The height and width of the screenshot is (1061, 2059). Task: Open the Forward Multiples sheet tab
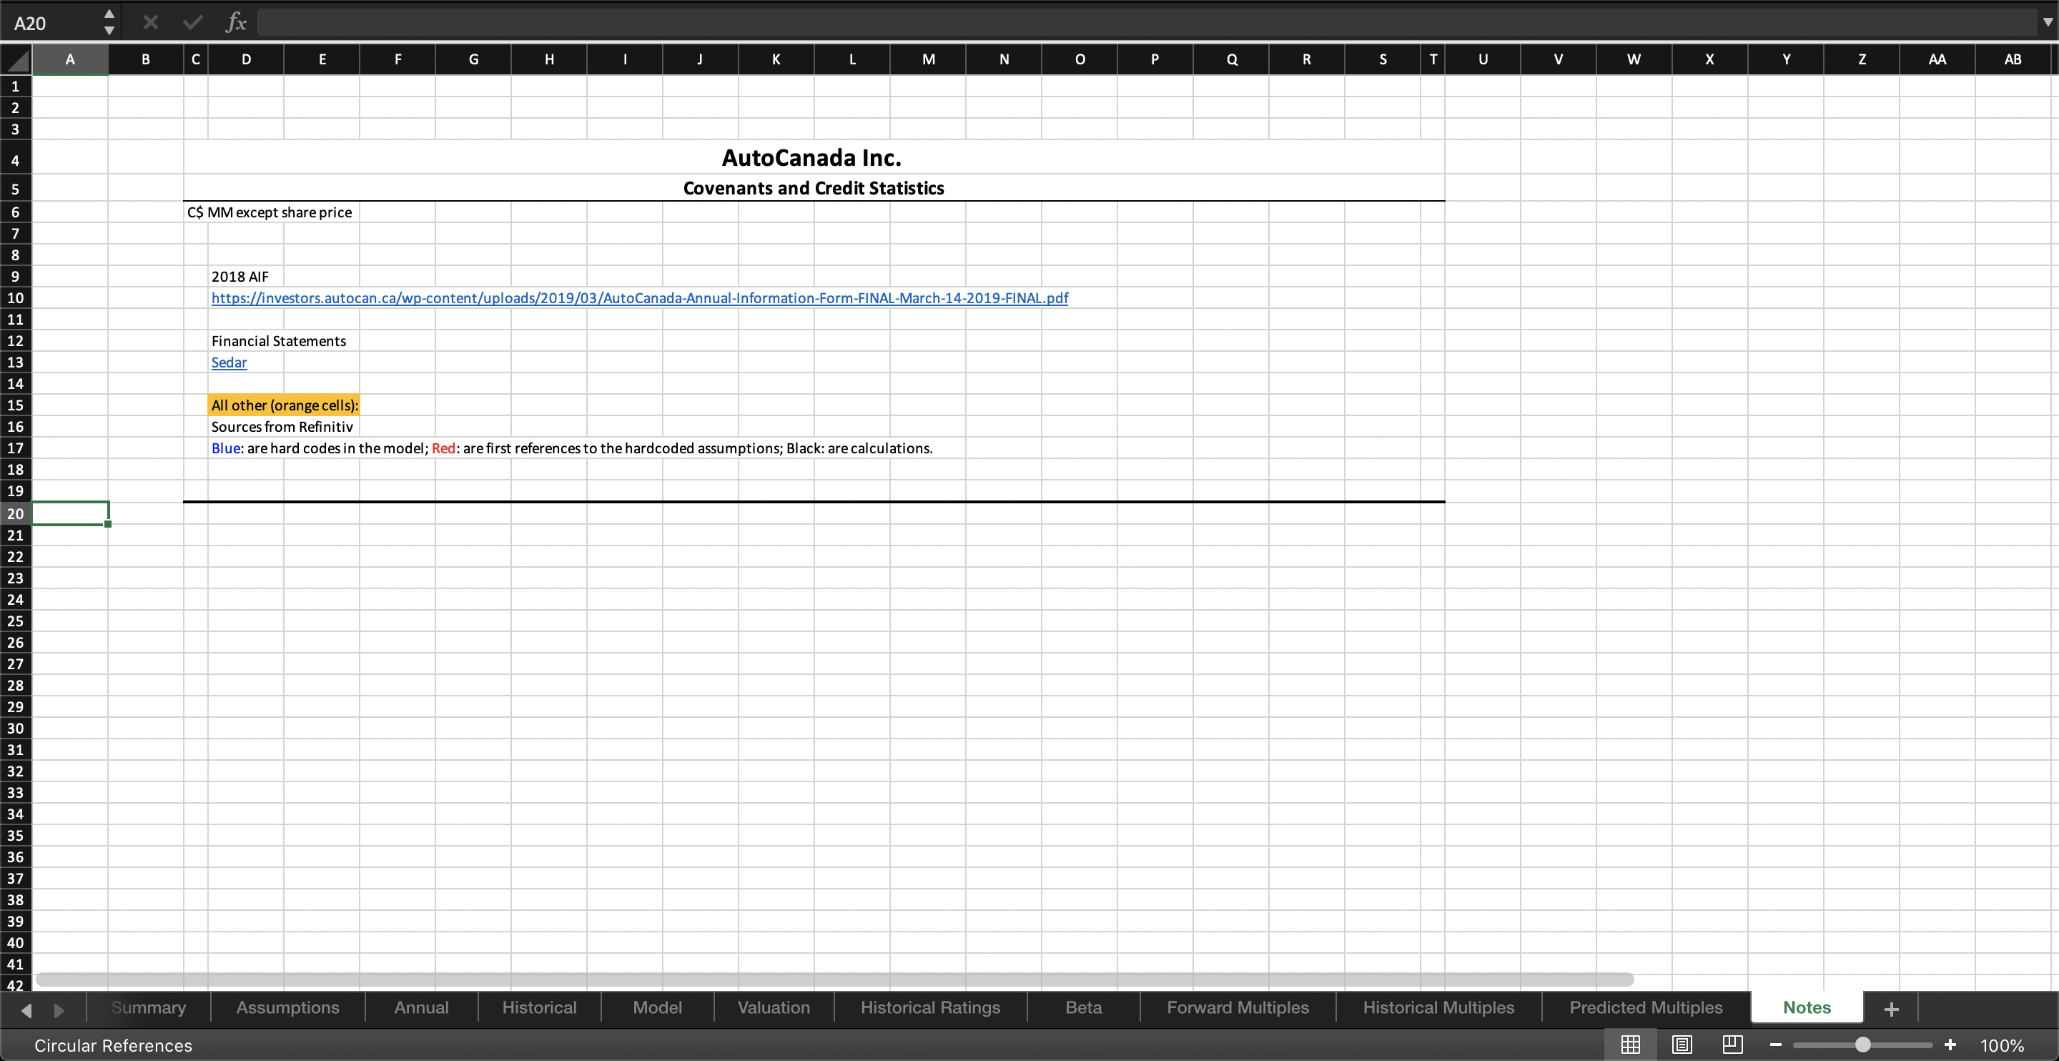1238,1007
